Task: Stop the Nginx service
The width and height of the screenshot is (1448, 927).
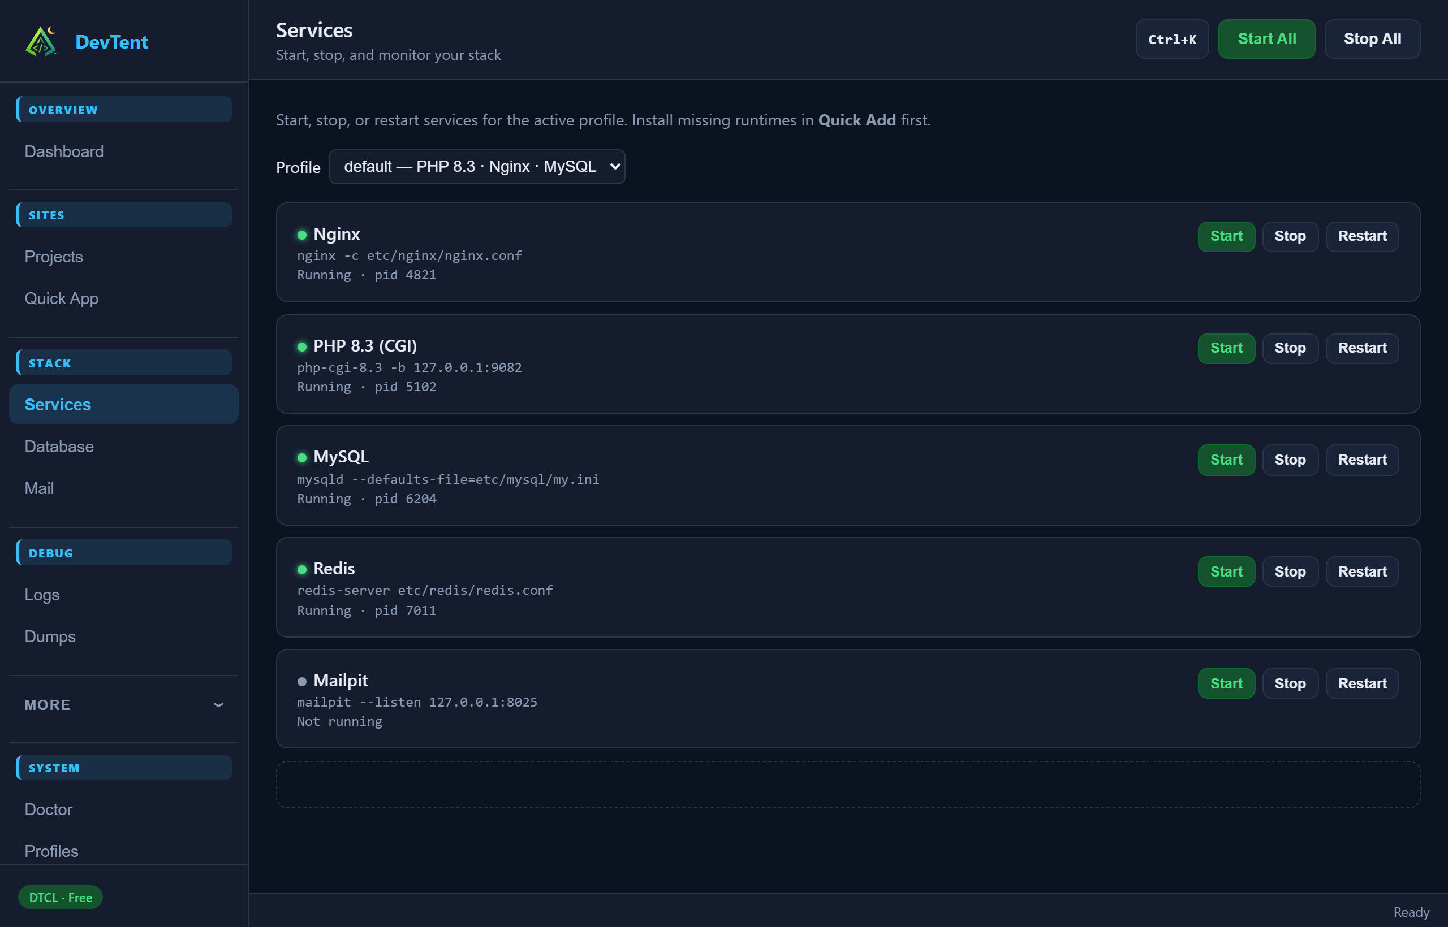Action: click(1290, 236)
